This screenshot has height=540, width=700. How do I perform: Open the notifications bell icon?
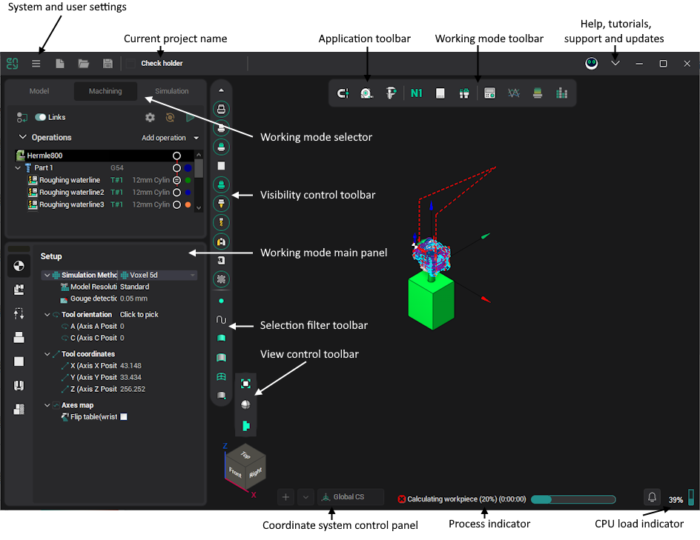(x=653, y=497)
